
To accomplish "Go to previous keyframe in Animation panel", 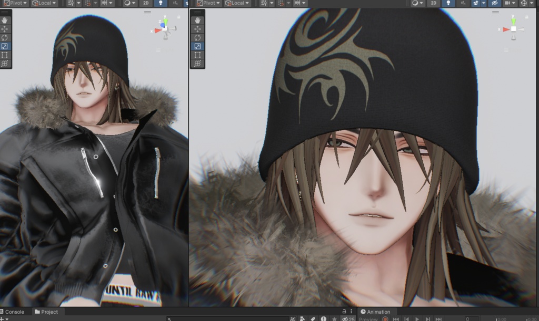I will [407, 319].
